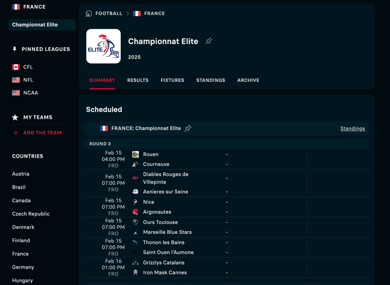Click Add the Team
Screen dimensions: 390x285
tap(42, 133)
